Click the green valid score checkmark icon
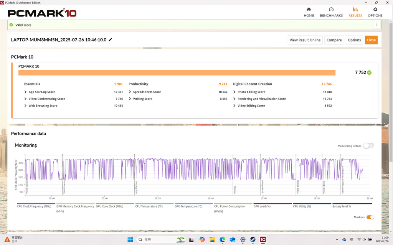This screenshot has height=245, width=393. coord(11,25)
